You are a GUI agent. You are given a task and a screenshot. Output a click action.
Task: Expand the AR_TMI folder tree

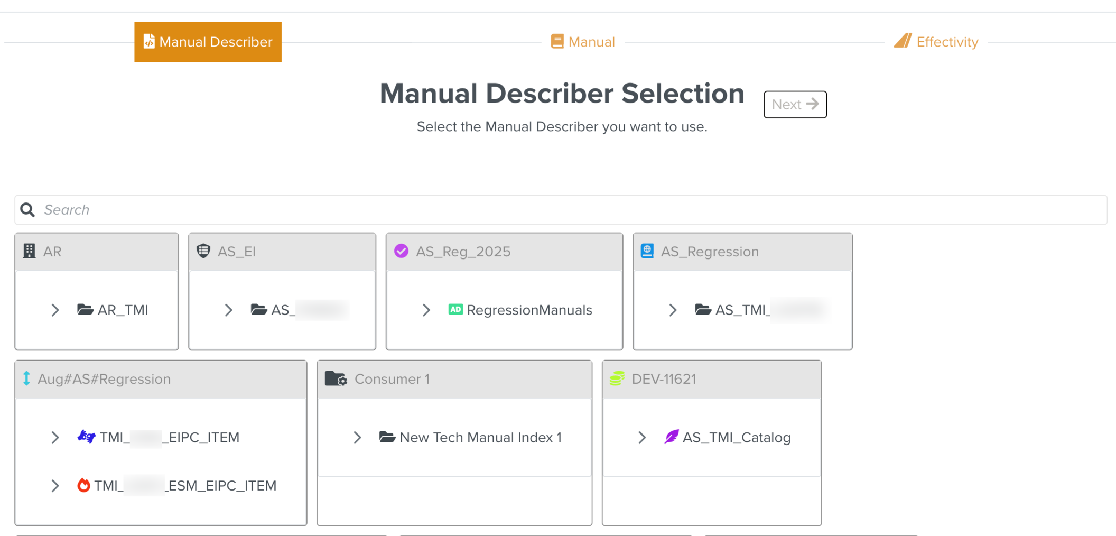click(x=55, y=310)
